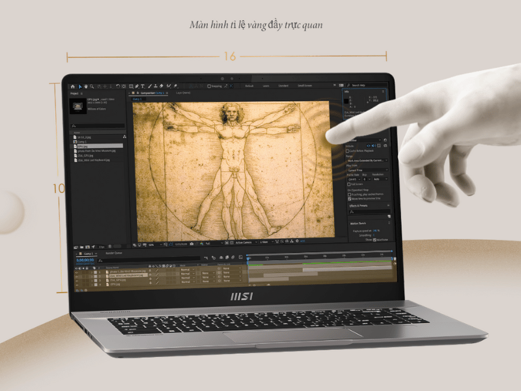Open the Active Camera dropdown
This screenshot has height=391, width=521.
pos(246,242)
